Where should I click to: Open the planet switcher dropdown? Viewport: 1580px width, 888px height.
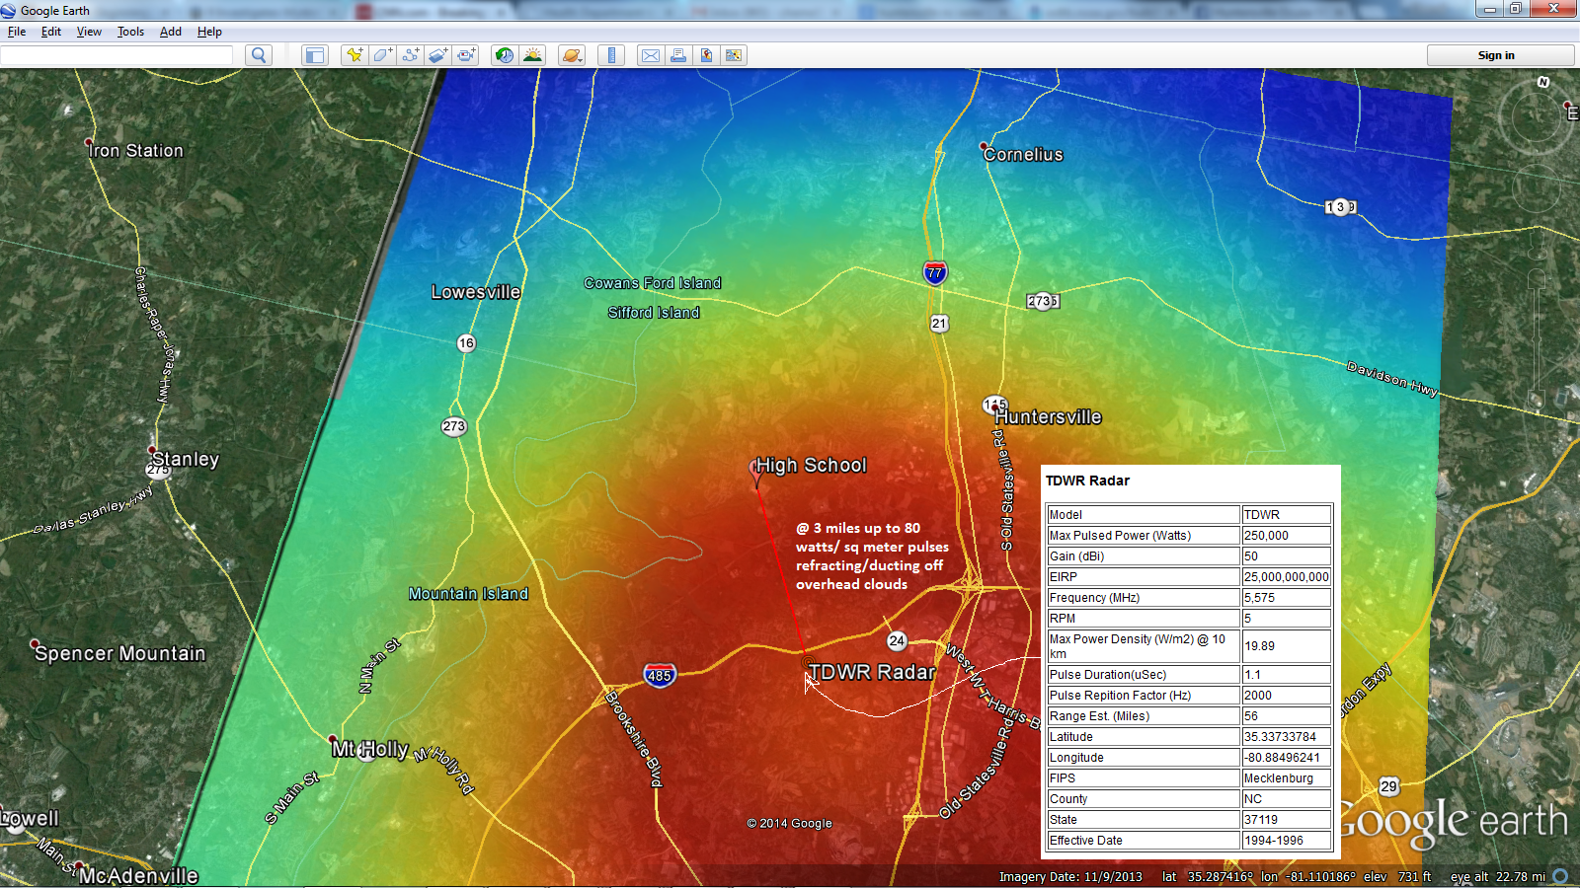coord(572,55)
